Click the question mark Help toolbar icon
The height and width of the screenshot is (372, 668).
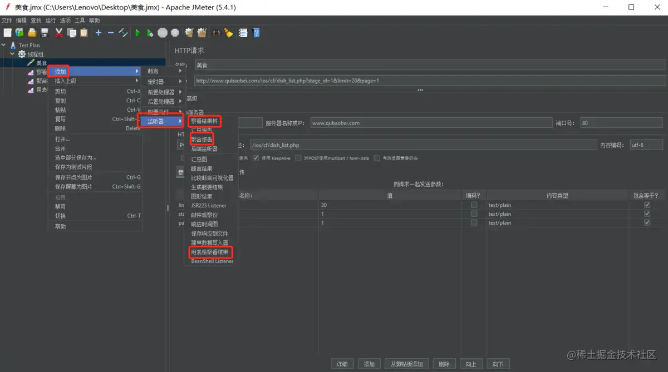256,33
